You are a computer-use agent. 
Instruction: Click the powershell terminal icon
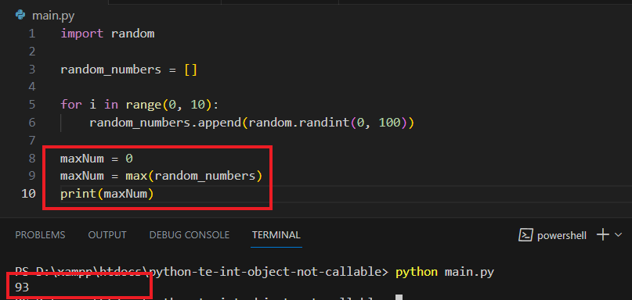525,235
